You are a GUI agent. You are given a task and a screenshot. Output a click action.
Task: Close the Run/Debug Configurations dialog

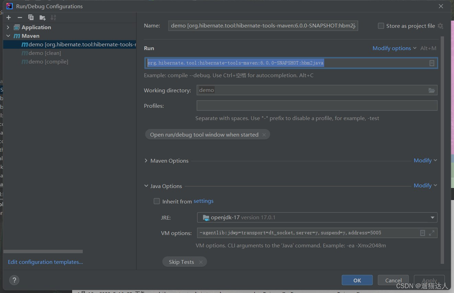[x=441, y=6]
